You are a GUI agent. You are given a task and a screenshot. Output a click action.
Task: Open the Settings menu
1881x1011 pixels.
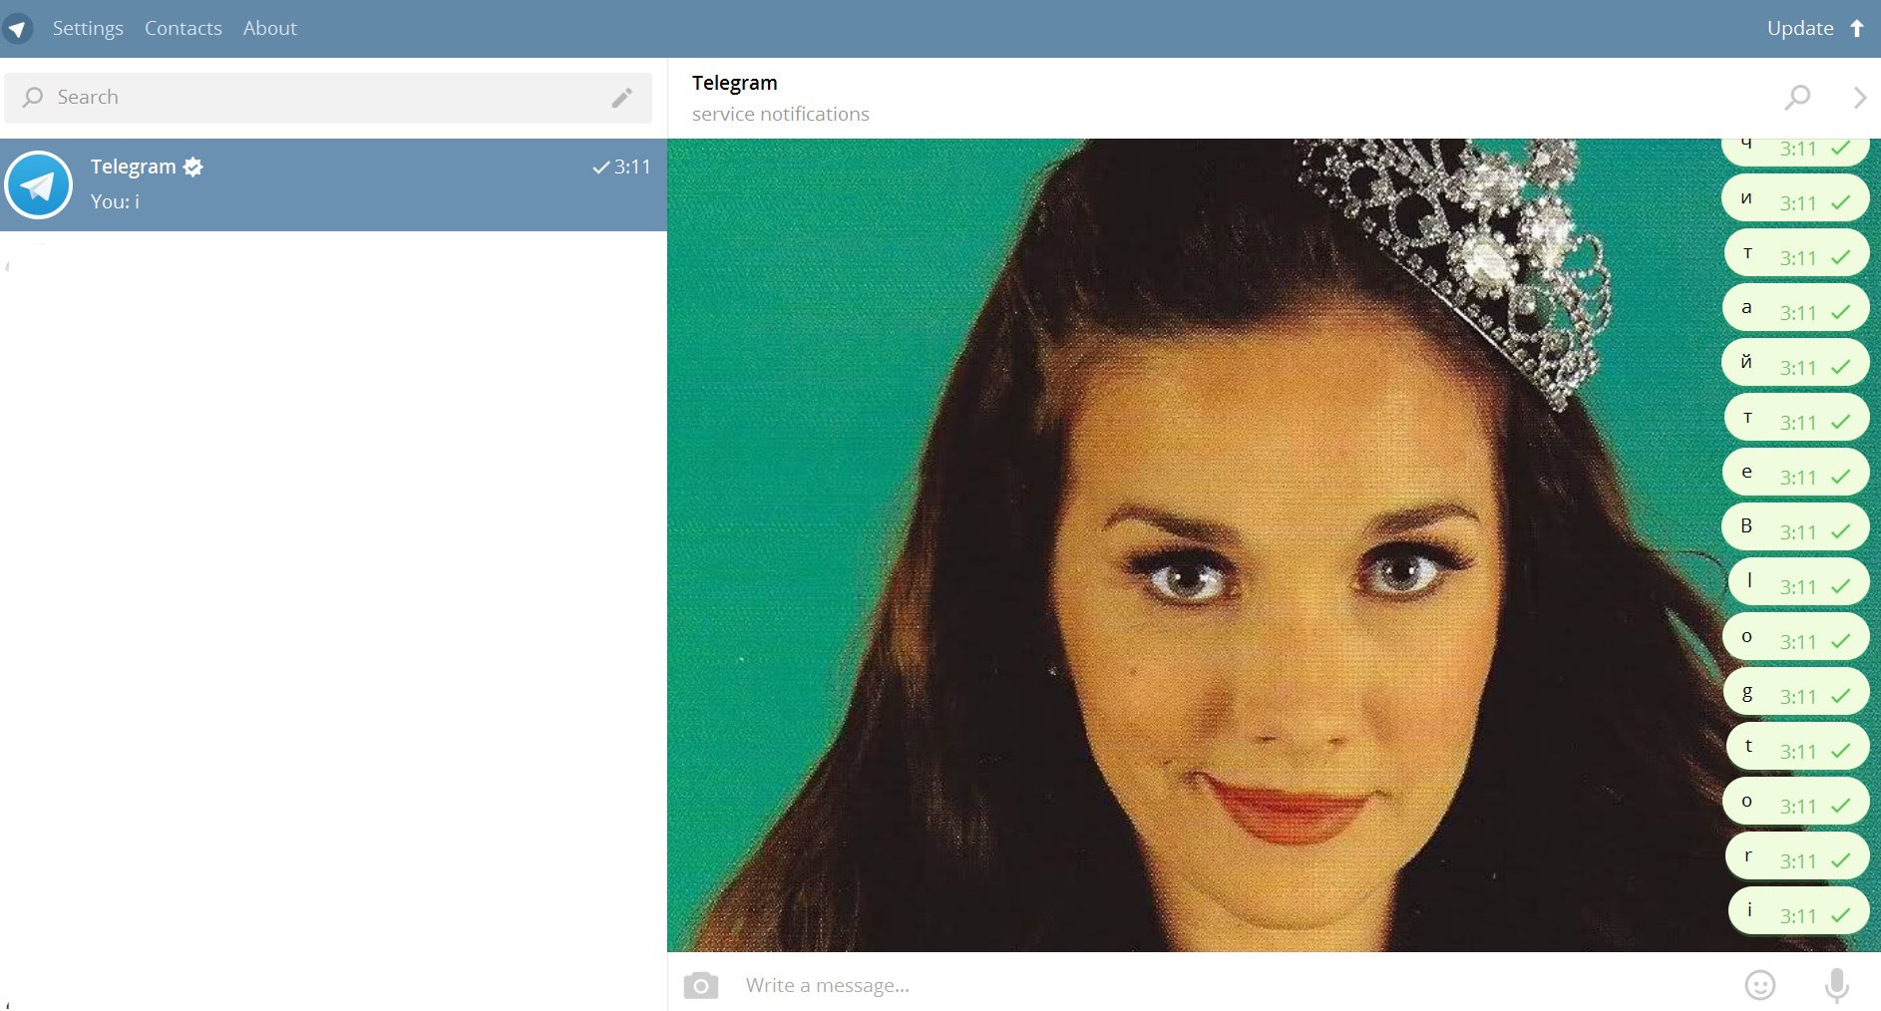(88, 29)
